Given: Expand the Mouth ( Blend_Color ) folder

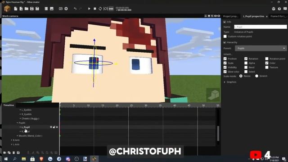Looking at the screenshot, I should [x=18, y=136].
